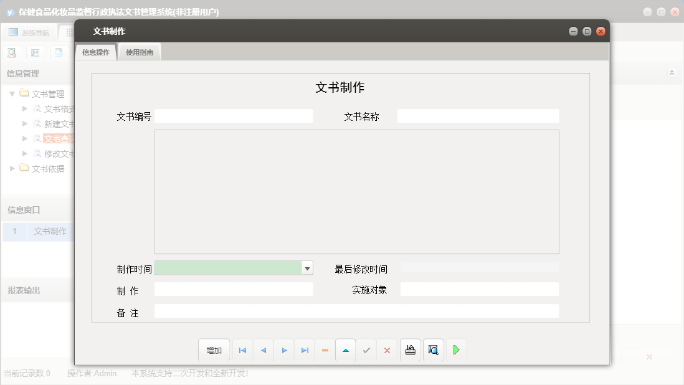Select the search icon in the left toolbar
The height and width of the screenshot is (385, 684).
pos(11,52)
